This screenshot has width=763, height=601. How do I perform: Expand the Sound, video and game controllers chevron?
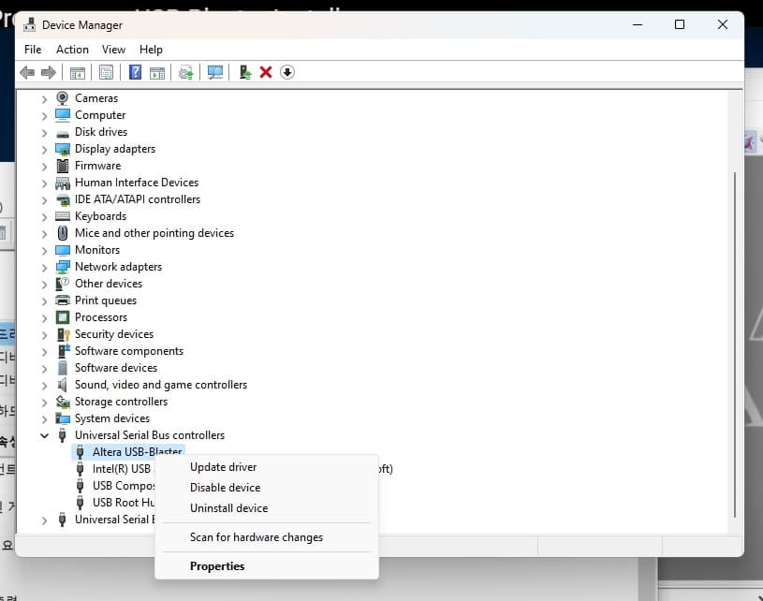[x=44, y=386]
